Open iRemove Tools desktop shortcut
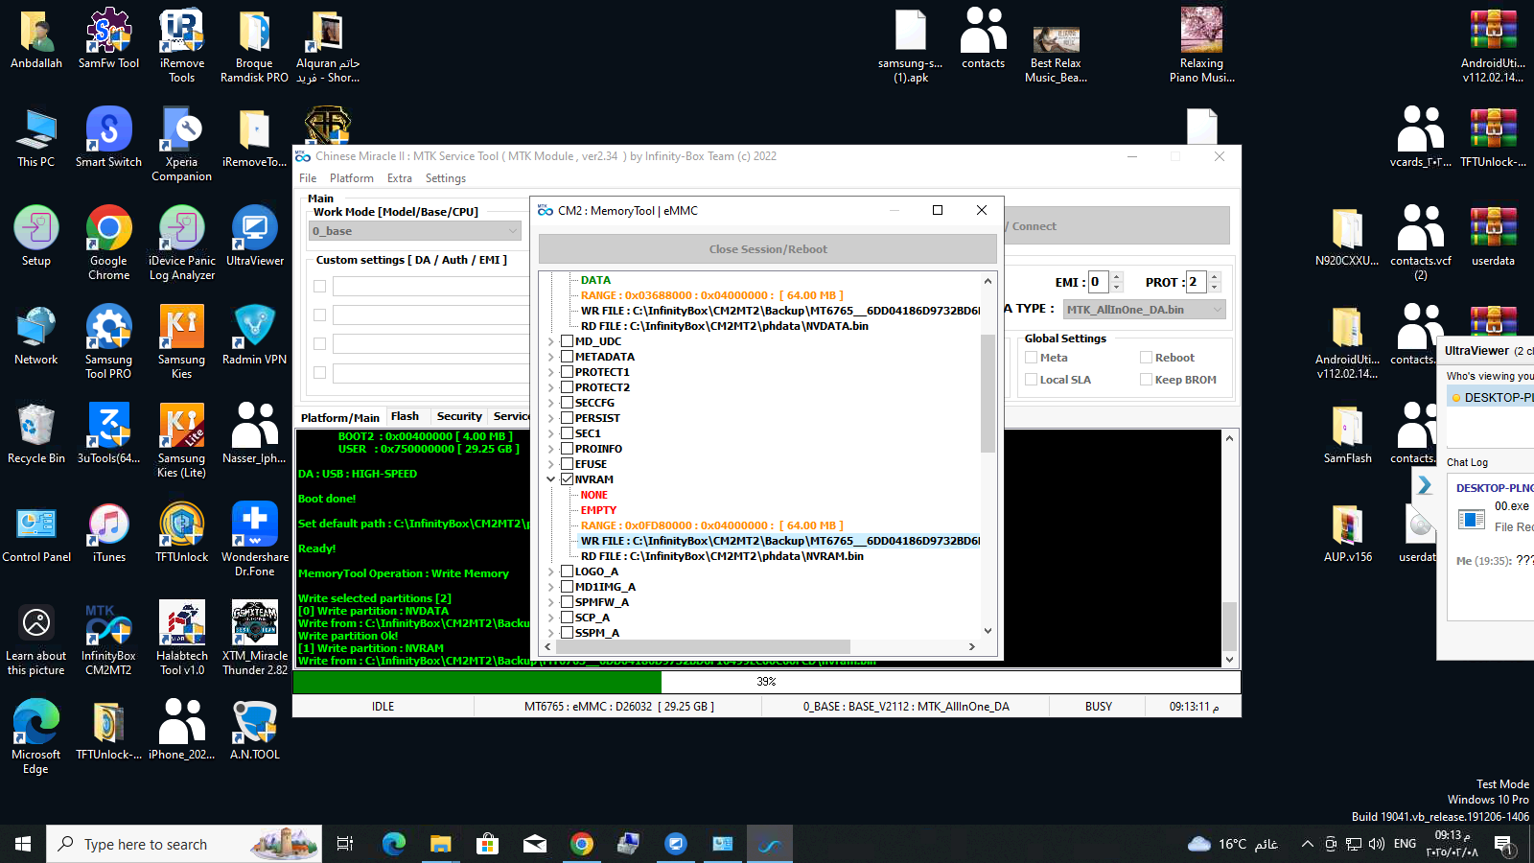Viewport: 1534px width, 863px height. pos(181,46)
